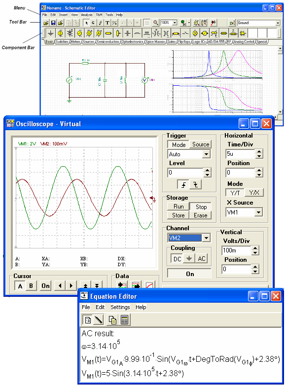
Task: Click the calculator icon in Equation Editor
Action: tap(125, 320)
